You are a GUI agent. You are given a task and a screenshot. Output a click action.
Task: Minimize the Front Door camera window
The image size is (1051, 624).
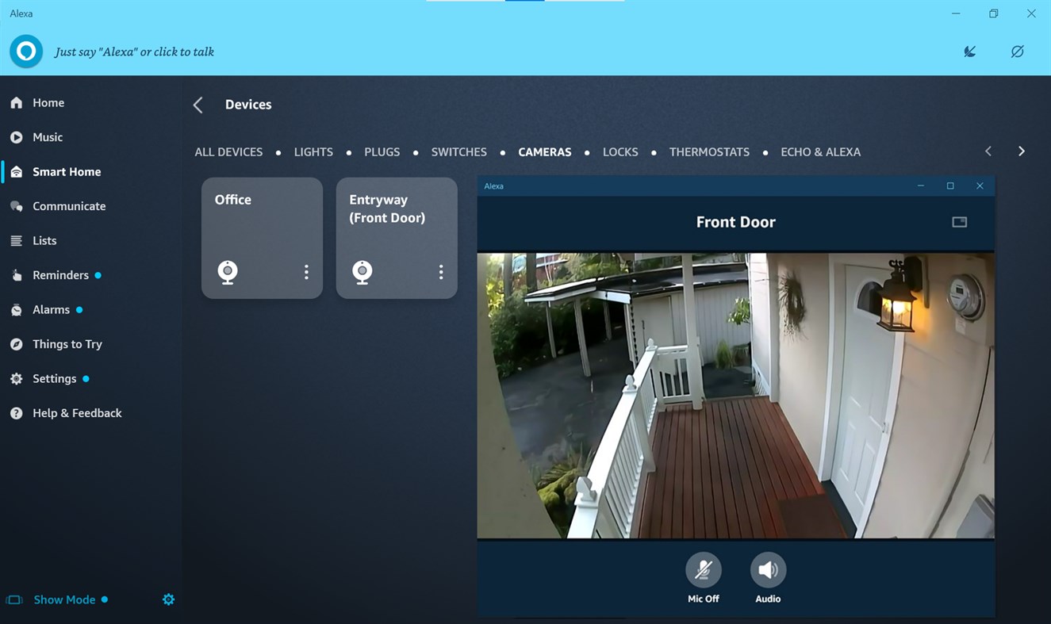click(920, 186)
